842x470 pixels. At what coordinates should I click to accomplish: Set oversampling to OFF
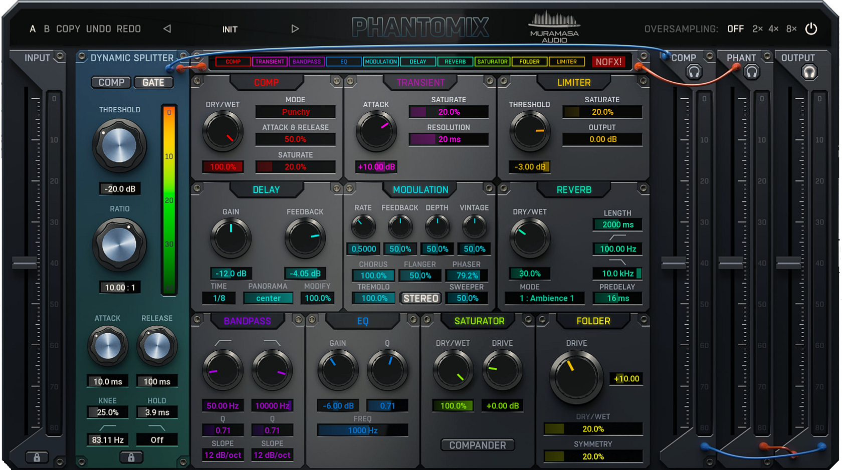tap(735, 29)
